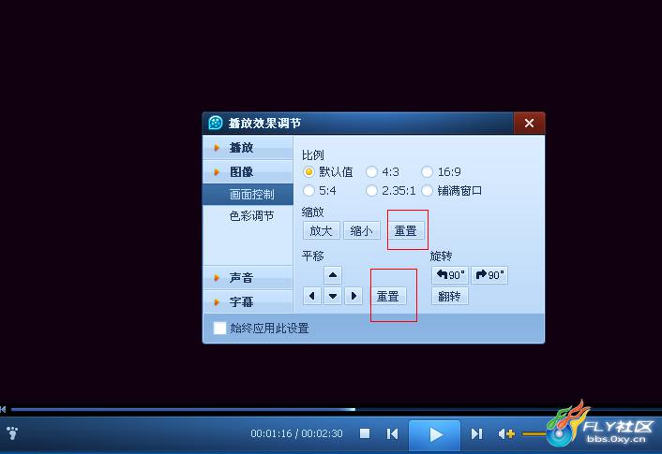Pan the picture down with the arrow button

point(333,296)
